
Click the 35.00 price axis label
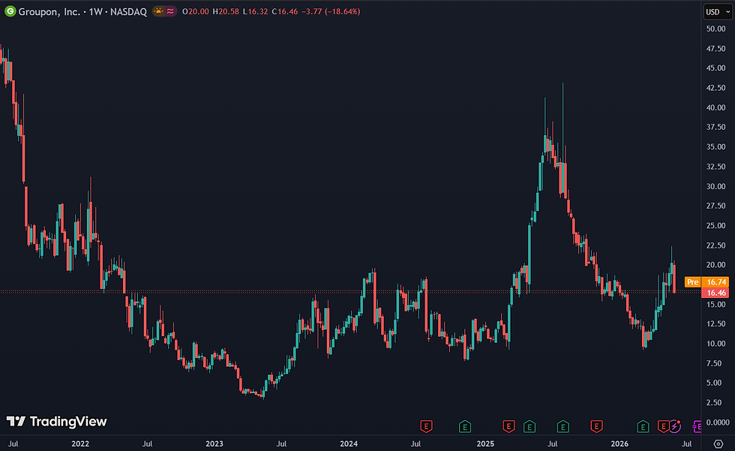click(x=715, y=147)
